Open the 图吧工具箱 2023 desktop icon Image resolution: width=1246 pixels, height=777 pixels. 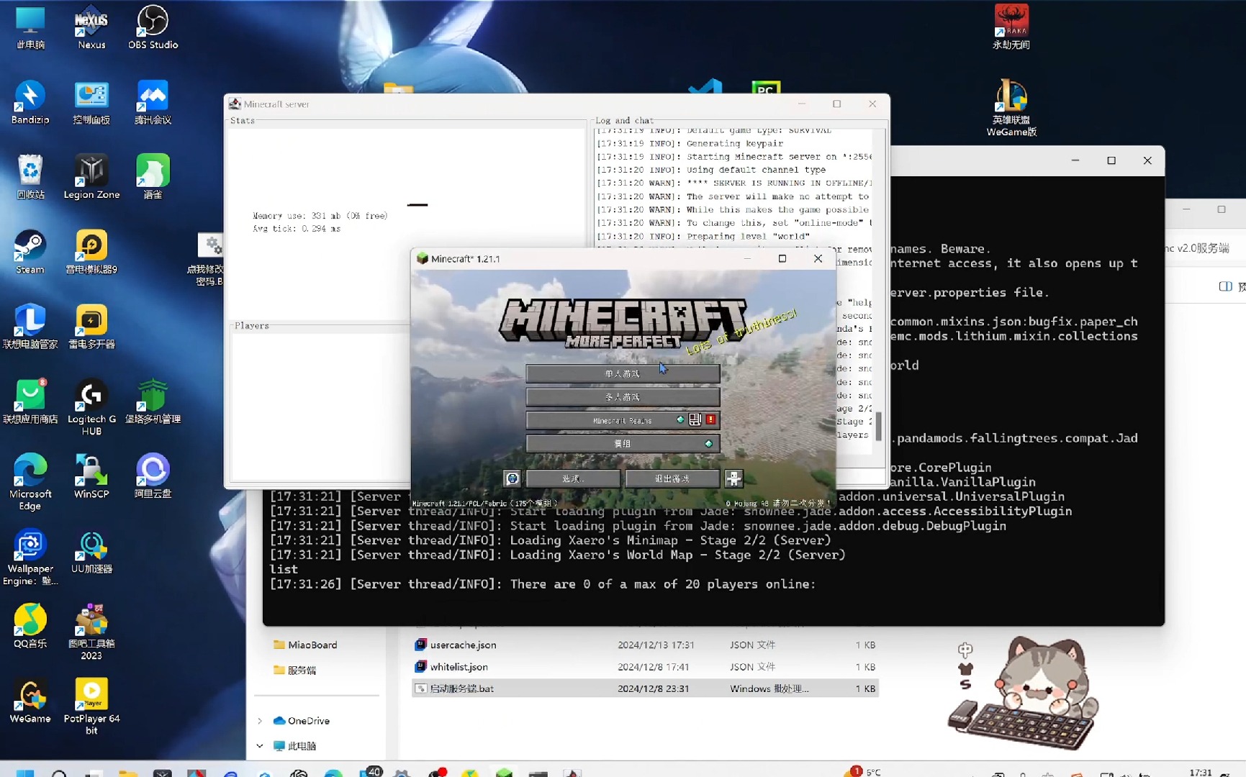coord(91,632)
